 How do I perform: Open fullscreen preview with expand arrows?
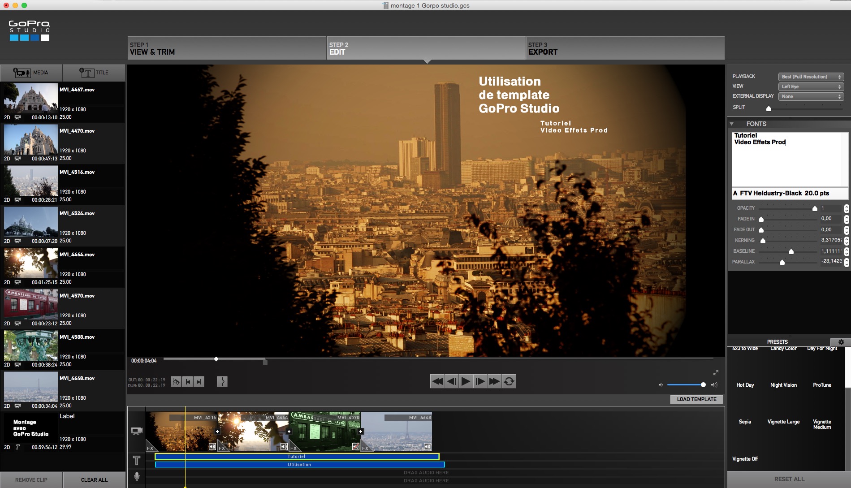pos(716,373)
